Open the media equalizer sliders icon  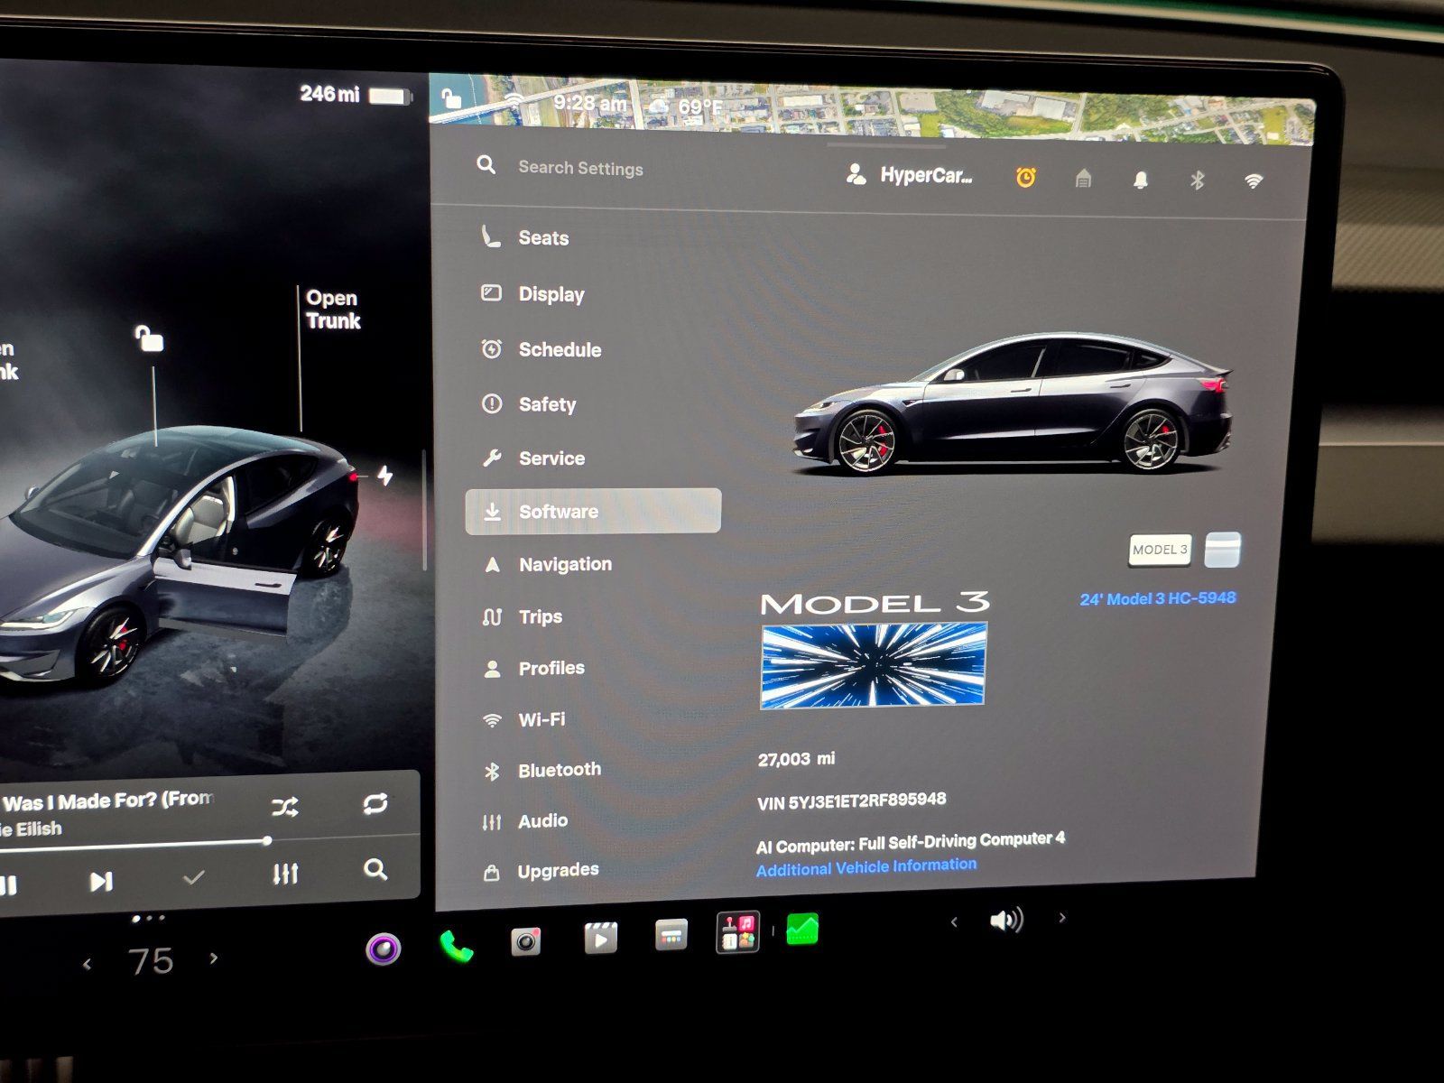pyautogui.click(x=285, y=874)
